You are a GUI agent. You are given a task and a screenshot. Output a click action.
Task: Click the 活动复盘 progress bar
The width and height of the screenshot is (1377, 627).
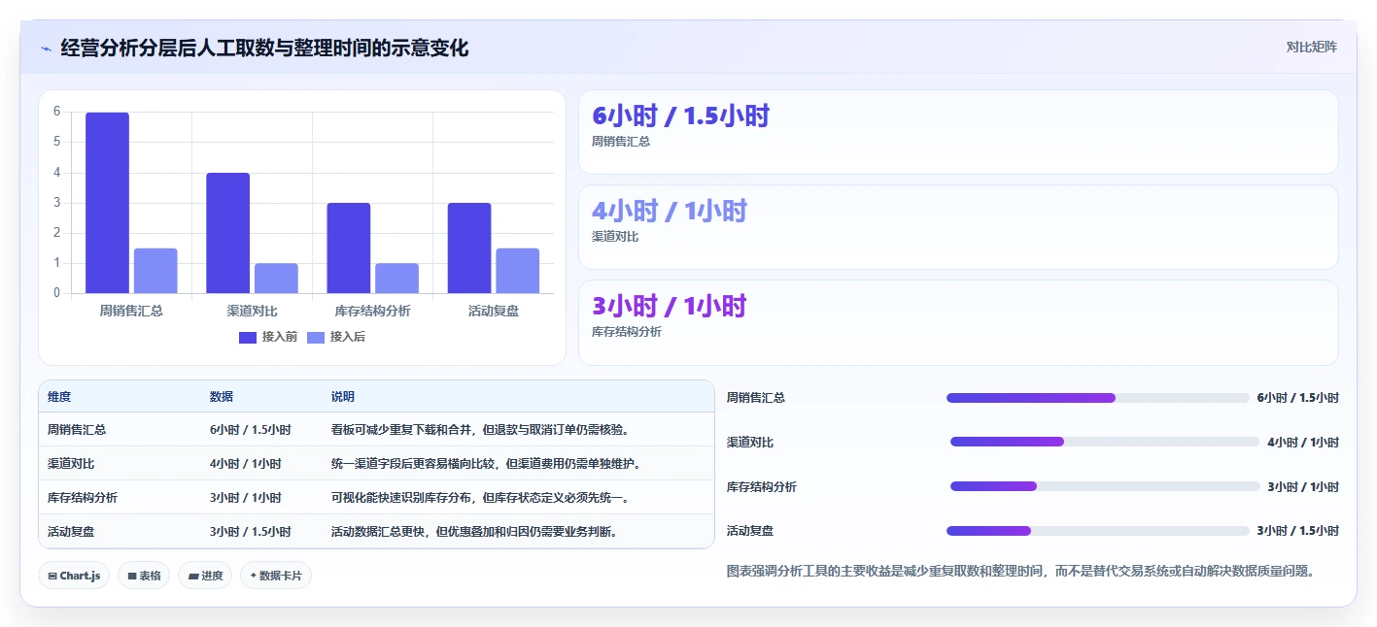tap(1098, 531)
